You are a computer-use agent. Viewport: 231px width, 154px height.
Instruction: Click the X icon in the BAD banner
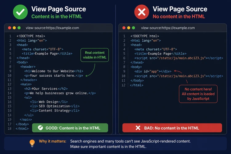138,128
